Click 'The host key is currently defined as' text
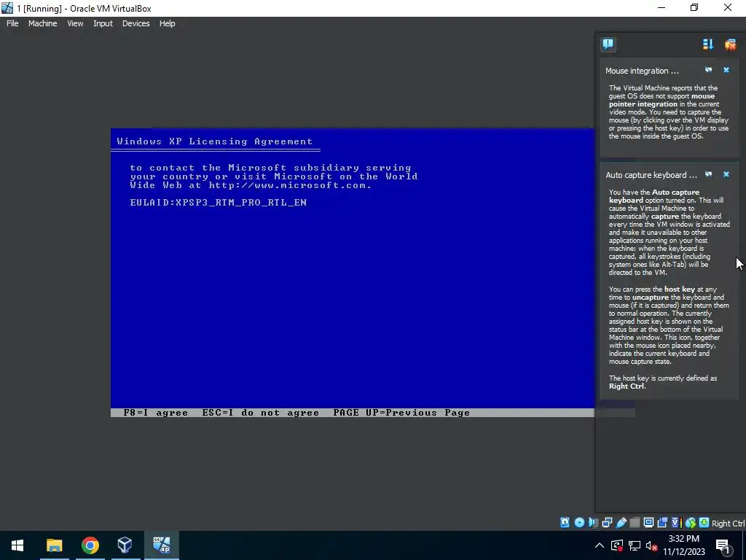The width and height of the screenshot is (746, 560). coord(662,378)
